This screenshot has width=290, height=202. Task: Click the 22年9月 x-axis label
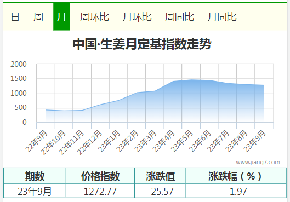pyautogui.click(x=36, y=141)
